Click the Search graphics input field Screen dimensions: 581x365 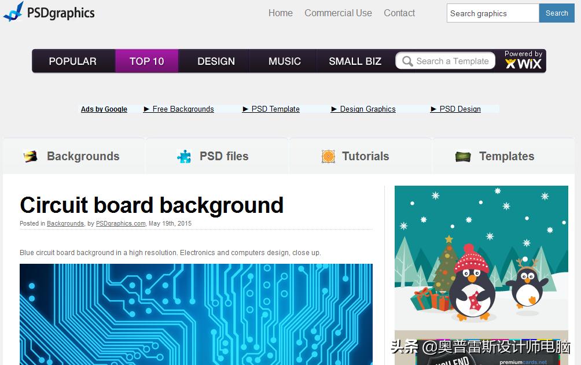click(493, 13)
